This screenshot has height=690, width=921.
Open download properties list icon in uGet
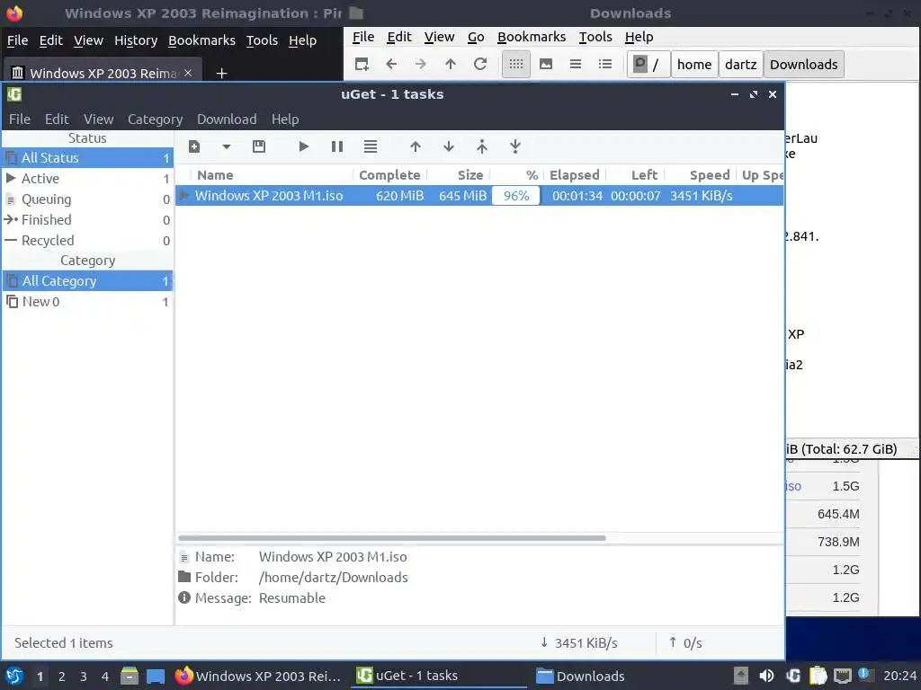click(370, 146)
